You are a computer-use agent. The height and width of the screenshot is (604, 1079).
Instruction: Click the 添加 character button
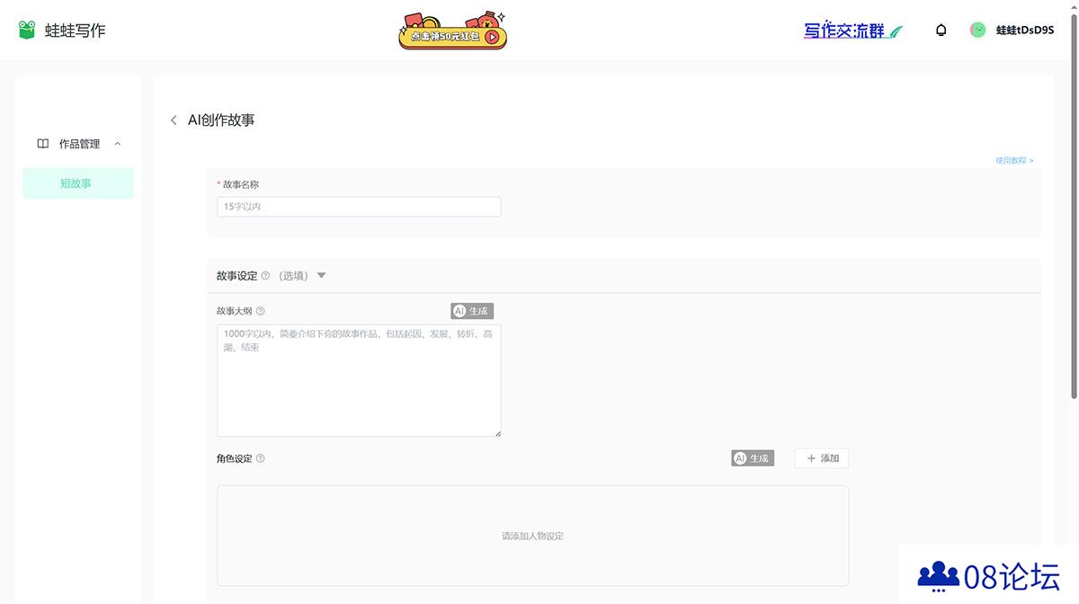pos(822,458)
